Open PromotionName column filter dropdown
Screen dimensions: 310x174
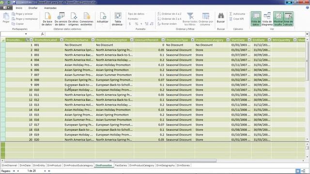93,40
